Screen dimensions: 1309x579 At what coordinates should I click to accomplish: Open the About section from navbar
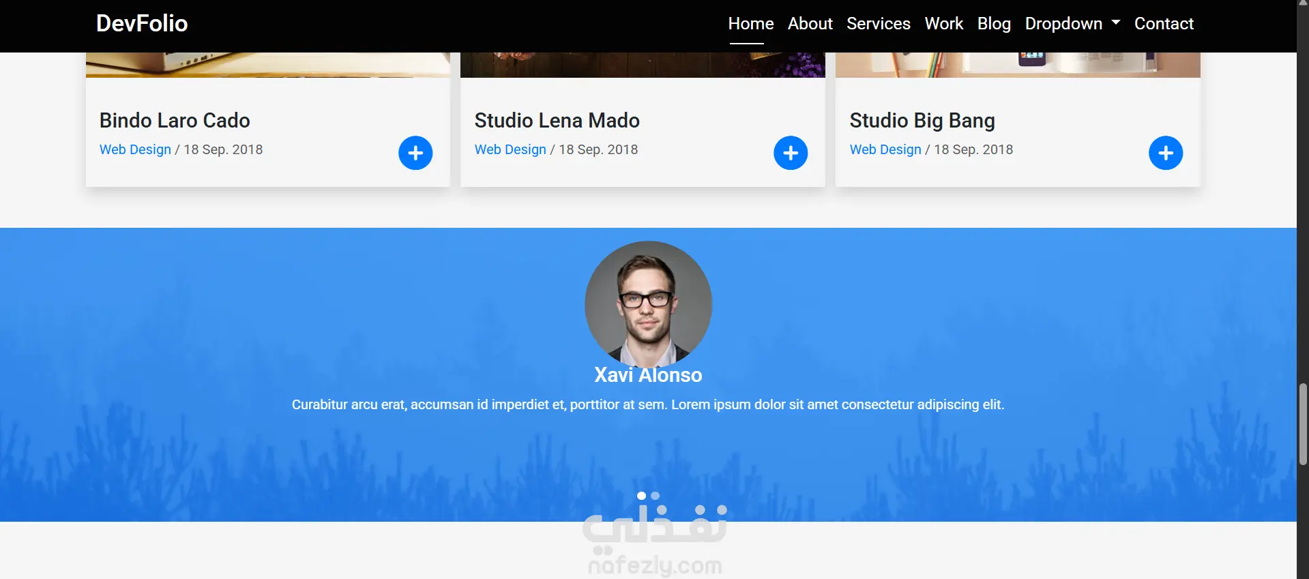pyautogui.click(x=810, y=24)
